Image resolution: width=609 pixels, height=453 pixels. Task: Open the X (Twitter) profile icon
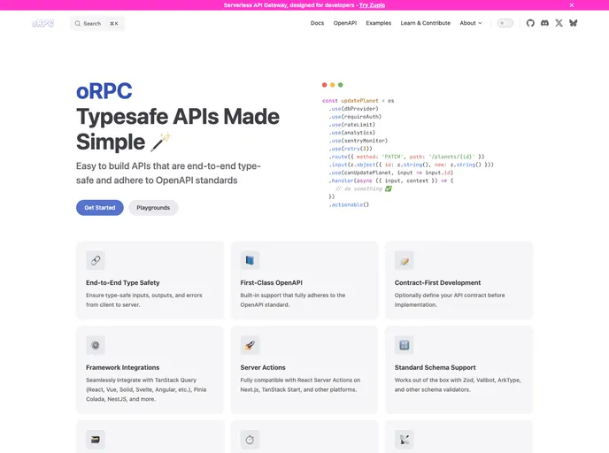[x=559, y=23]
